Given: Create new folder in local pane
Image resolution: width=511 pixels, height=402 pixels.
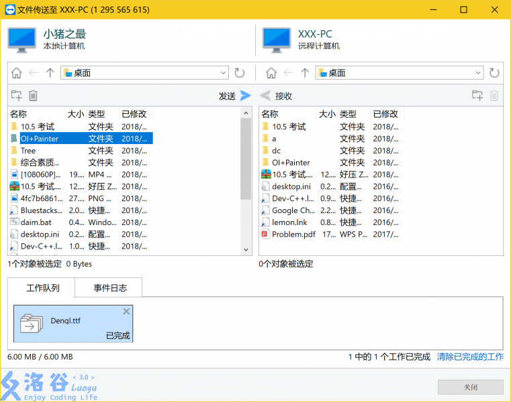Looking at the screenshot, I should click(x=16, y=96).
